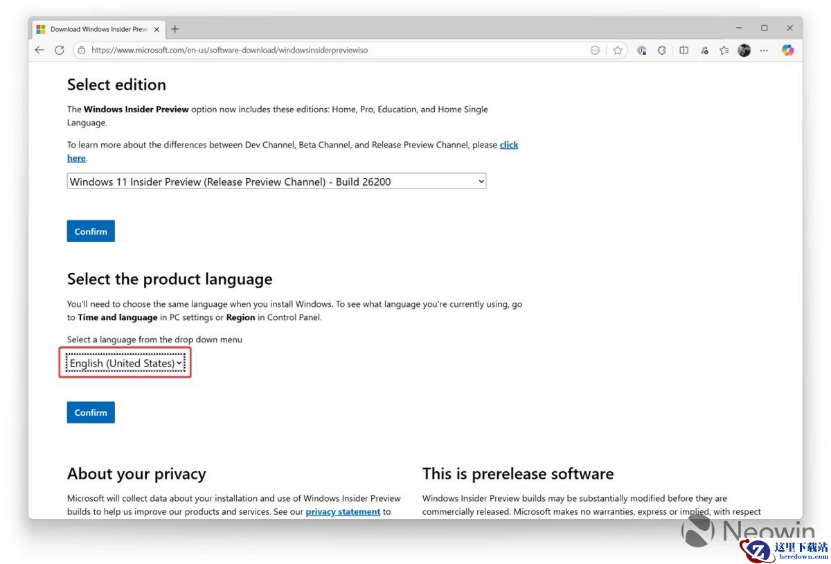
Task: Open the Favorites list icon
Action: (724, 50)
